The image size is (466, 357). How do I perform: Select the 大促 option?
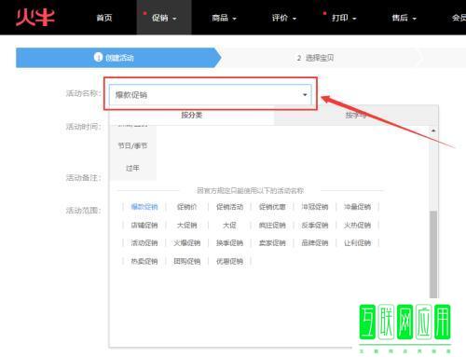[x=229, y=225]
